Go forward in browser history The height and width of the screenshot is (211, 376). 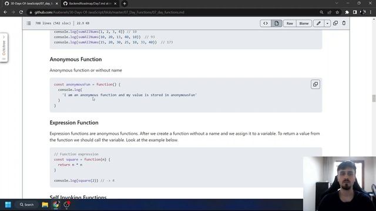tap(13, 12)
